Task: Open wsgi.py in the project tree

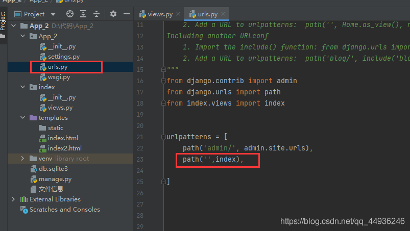Action: pyautogui.click(x=59, y=77)
